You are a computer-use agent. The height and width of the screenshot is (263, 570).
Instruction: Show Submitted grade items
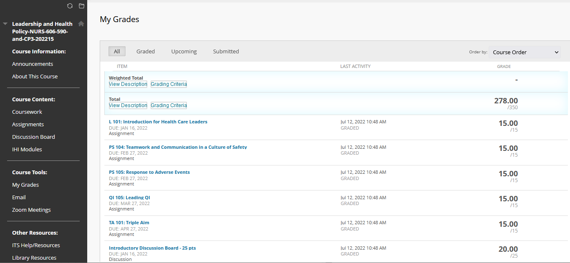(x=226, y=51)
